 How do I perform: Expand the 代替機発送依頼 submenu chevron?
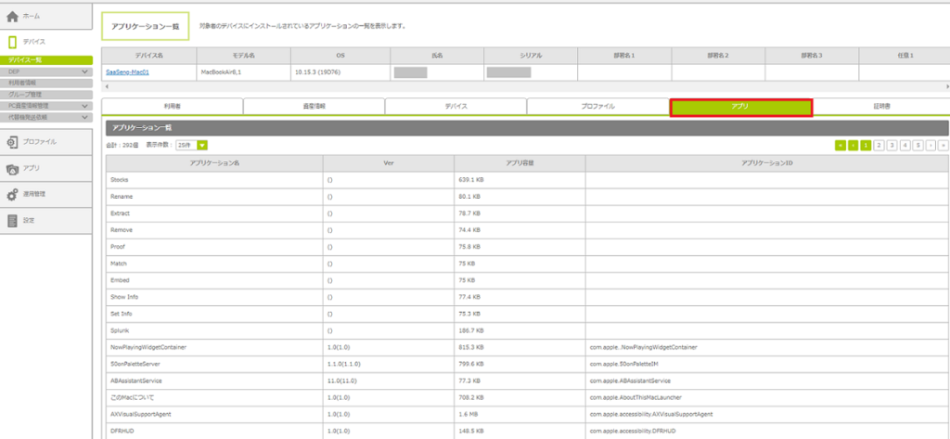85,117
